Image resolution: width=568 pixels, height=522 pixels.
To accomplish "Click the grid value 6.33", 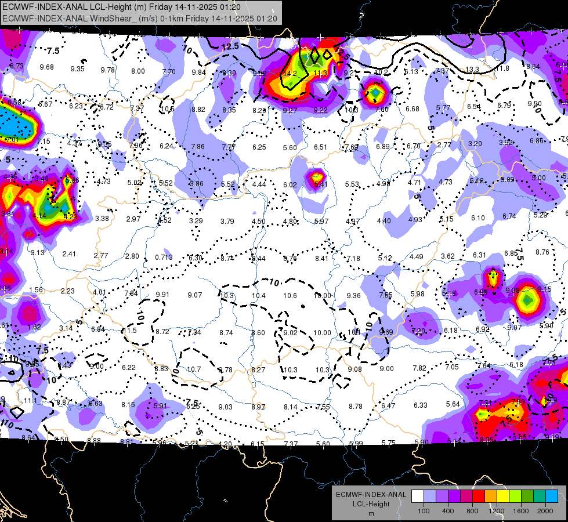I will 421,405.
